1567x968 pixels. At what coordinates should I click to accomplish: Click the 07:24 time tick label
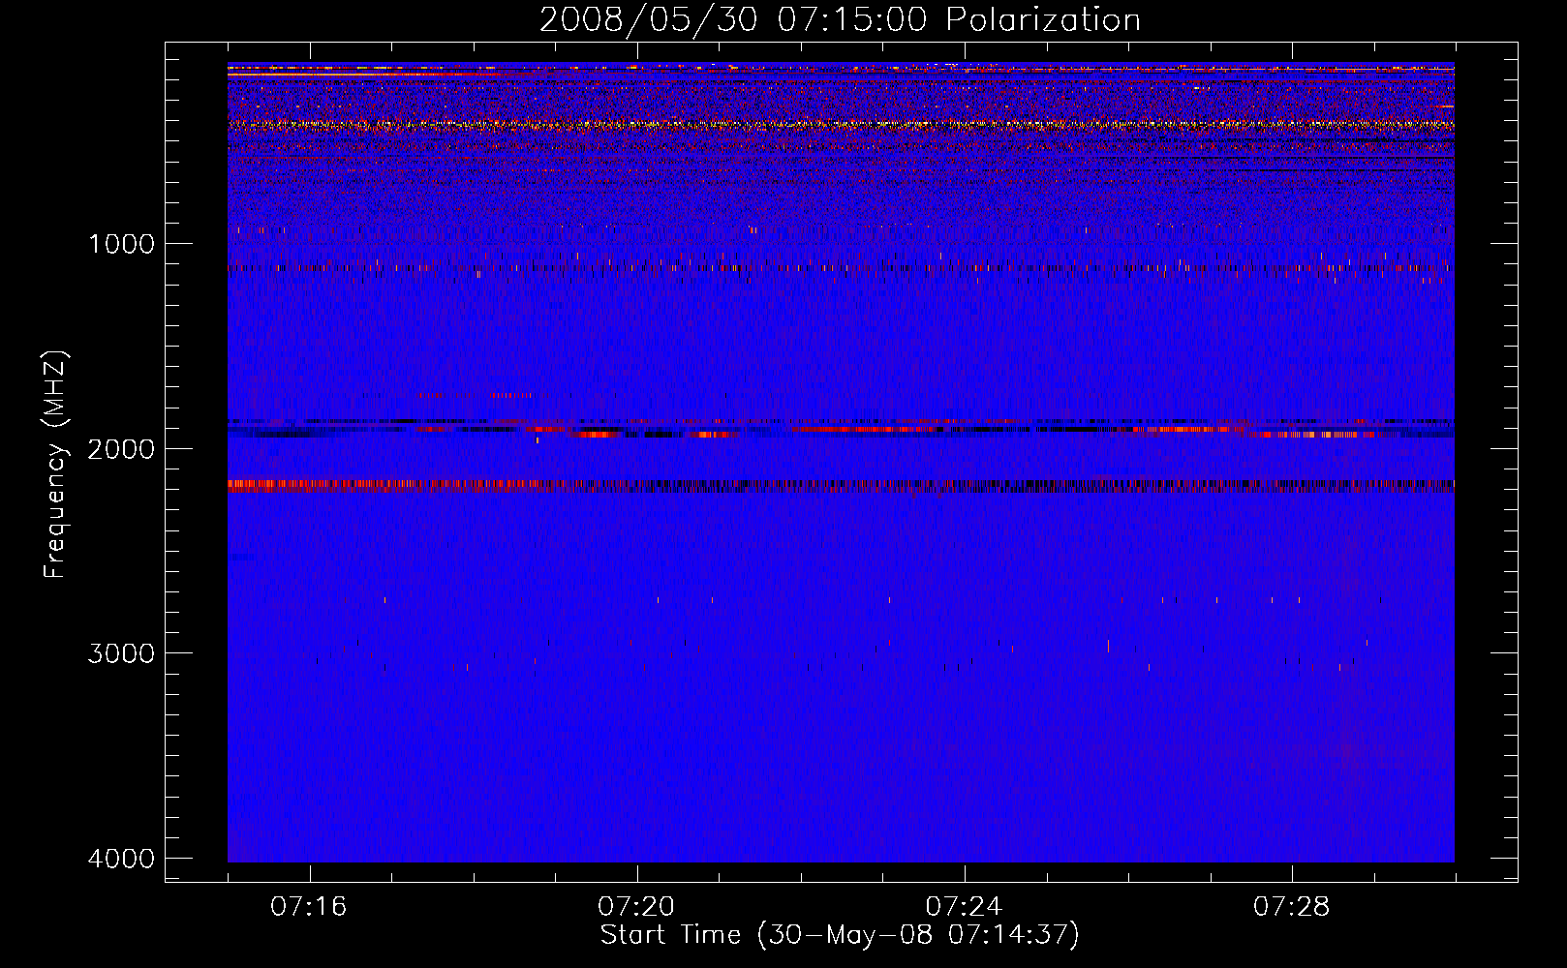coord(965,907)
